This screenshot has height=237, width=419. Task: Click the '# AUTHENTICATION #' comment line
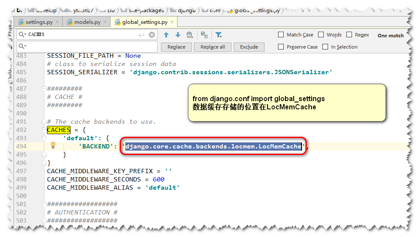82,212
